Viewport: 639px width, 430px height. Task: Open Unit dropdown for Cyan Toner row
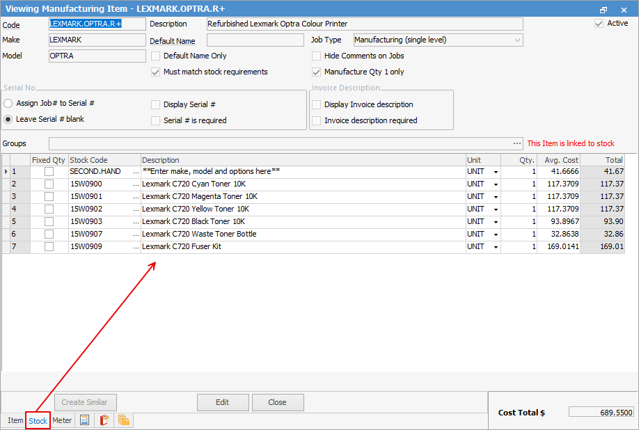click(496, 184)
